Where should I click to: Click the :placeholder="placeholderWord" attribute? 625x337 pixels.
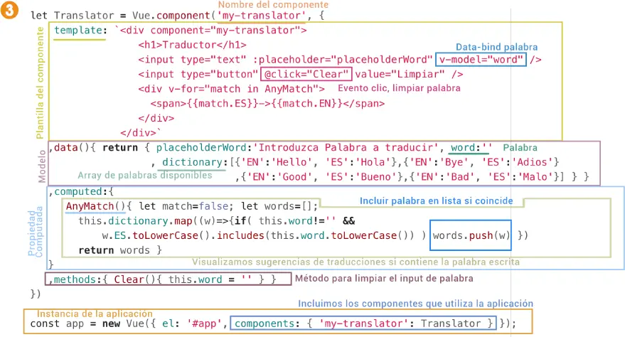[343, 59]
